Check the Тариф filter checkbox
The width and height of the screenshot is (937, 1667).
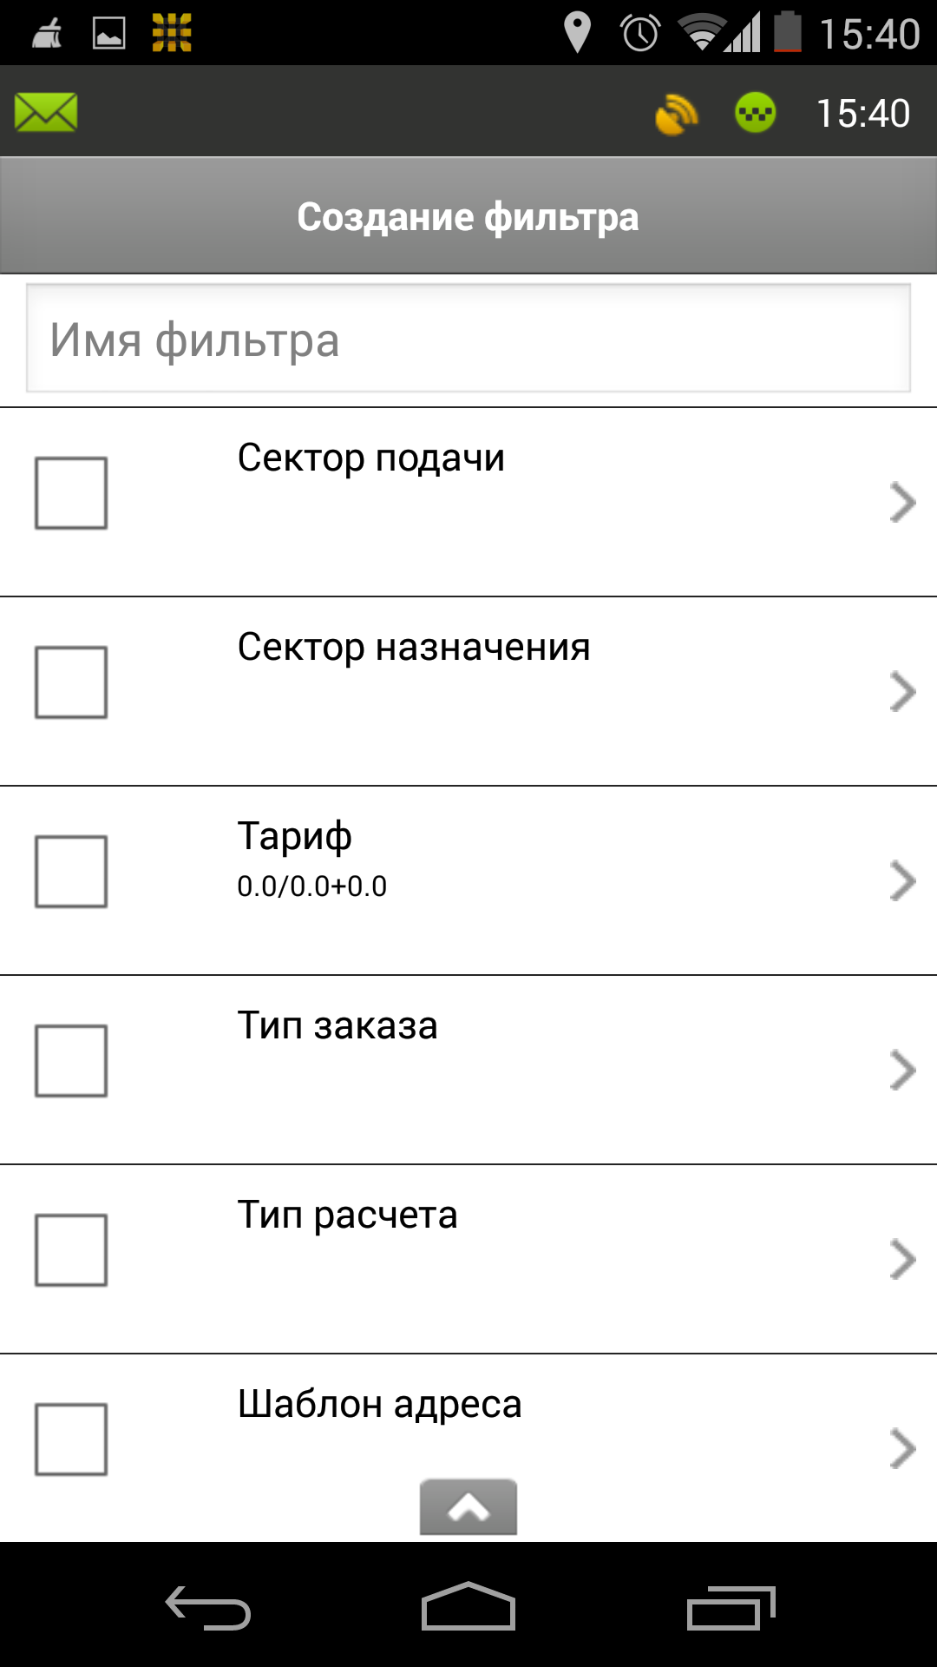click(x=71, y=872)
